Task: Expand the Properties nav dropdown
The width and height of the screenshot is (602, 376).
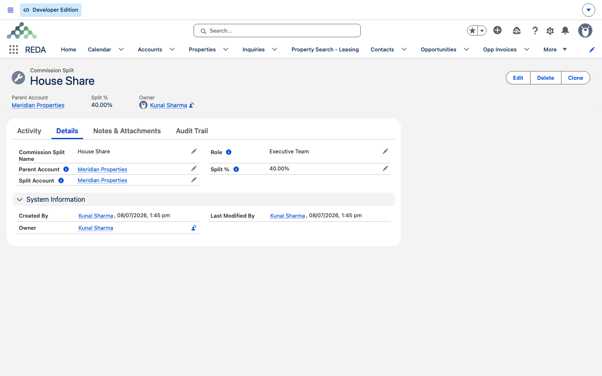Action: coord(226,49)
